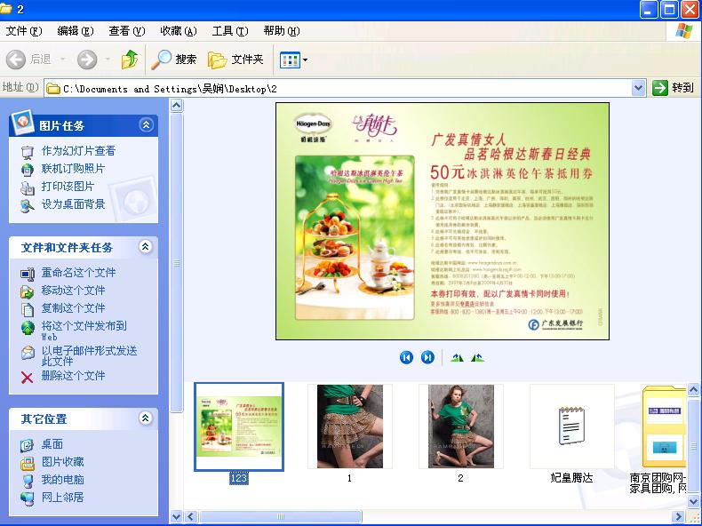Select thumbnail named 123
Screen dimensions: 702x526
(239, 426)
